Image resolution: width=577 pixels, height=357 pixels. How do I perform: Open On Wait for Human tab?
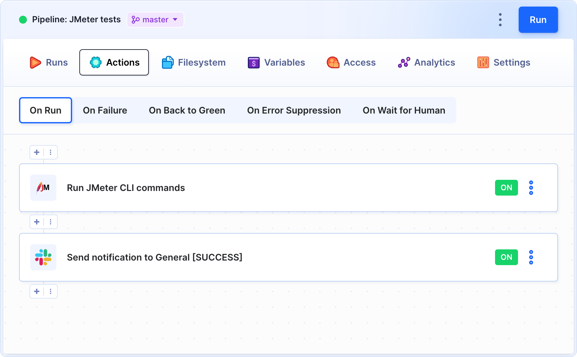(x=404, y=110)
